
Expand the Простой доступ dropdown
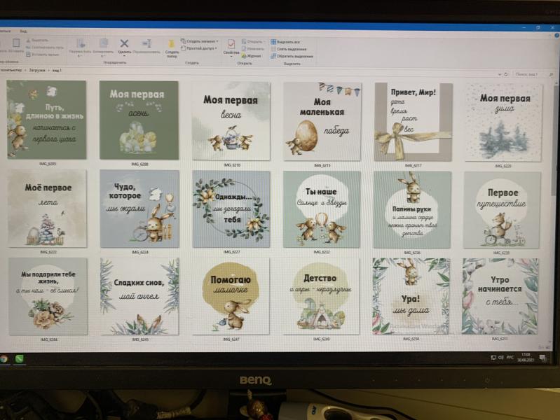(x=201, y=48)
